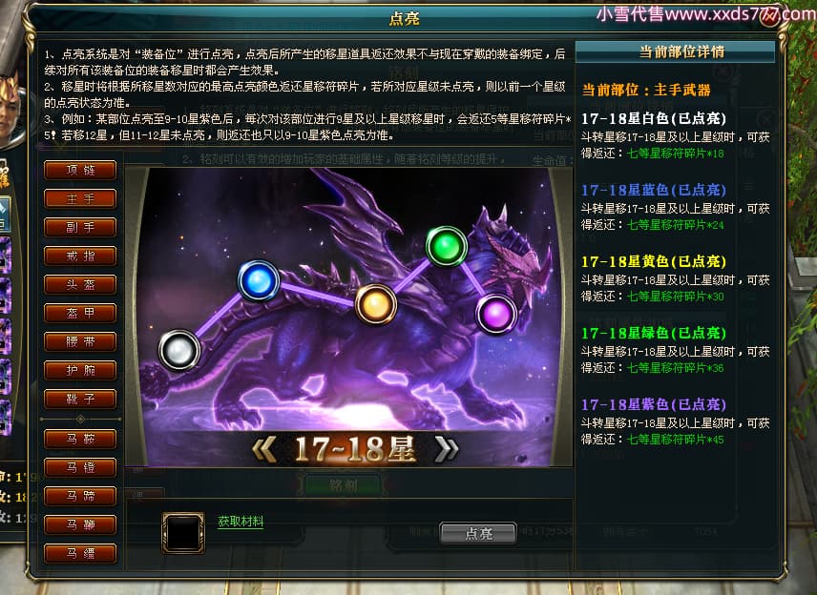Click the 点亮 button
The image size is (817, 595).
coord(478,534)
